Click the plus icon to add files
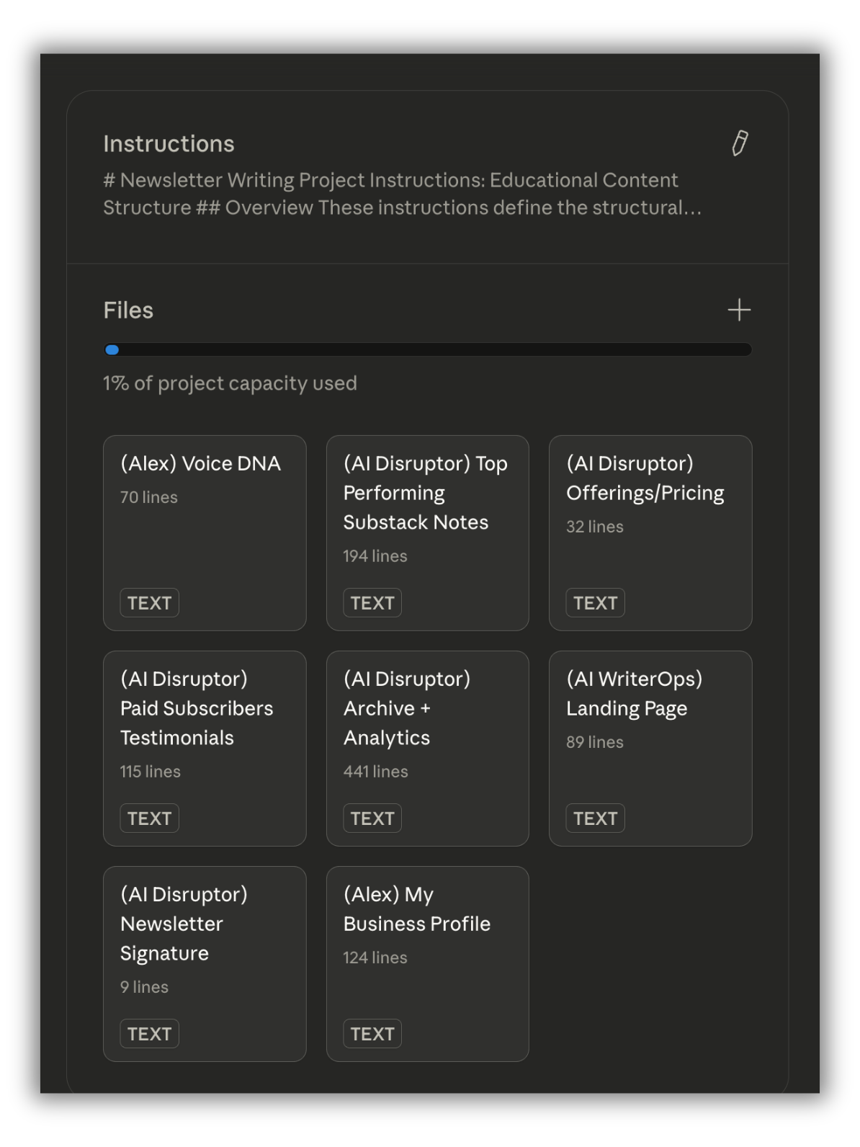 tap(739, 311)
